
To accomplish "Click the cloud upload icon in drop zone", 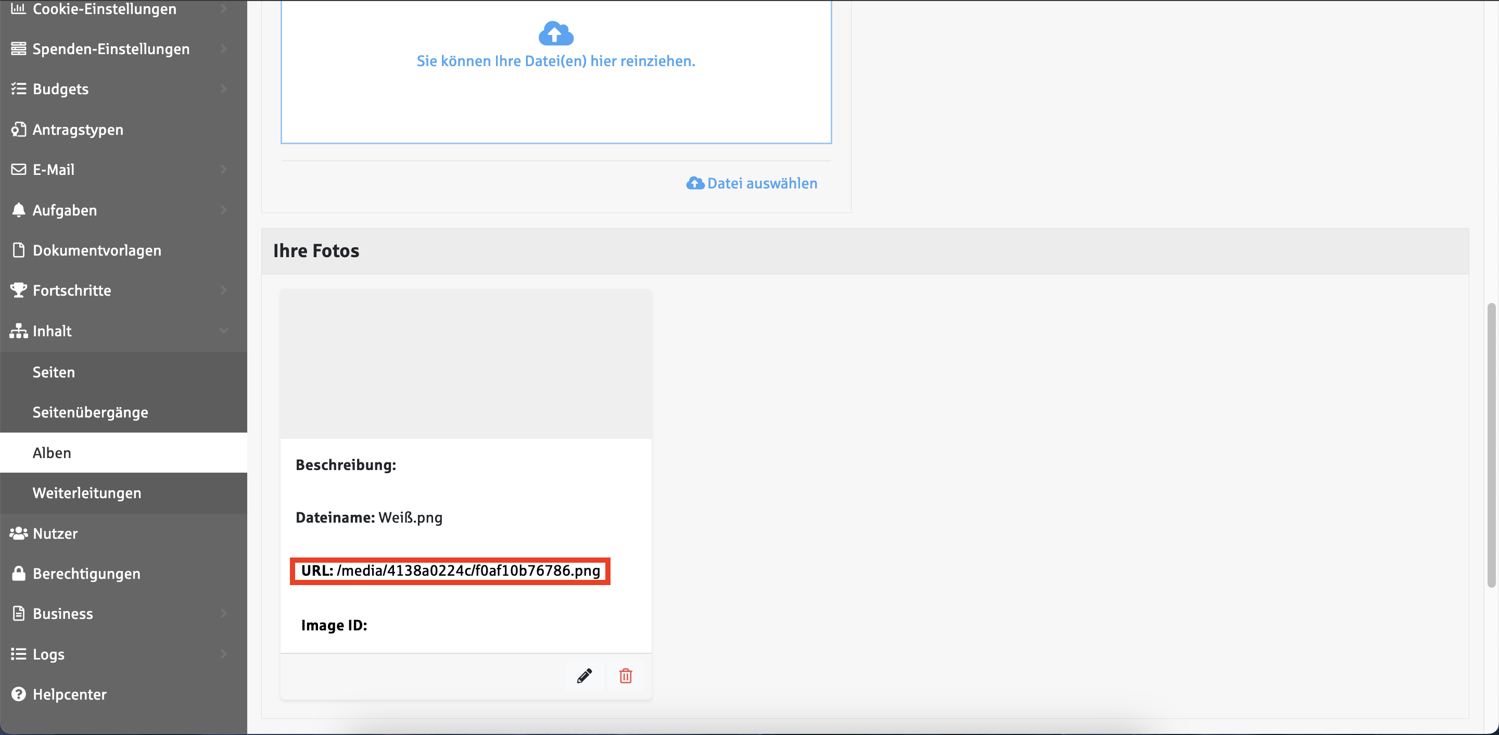I will pyautogui.click(x=556, y=34).
